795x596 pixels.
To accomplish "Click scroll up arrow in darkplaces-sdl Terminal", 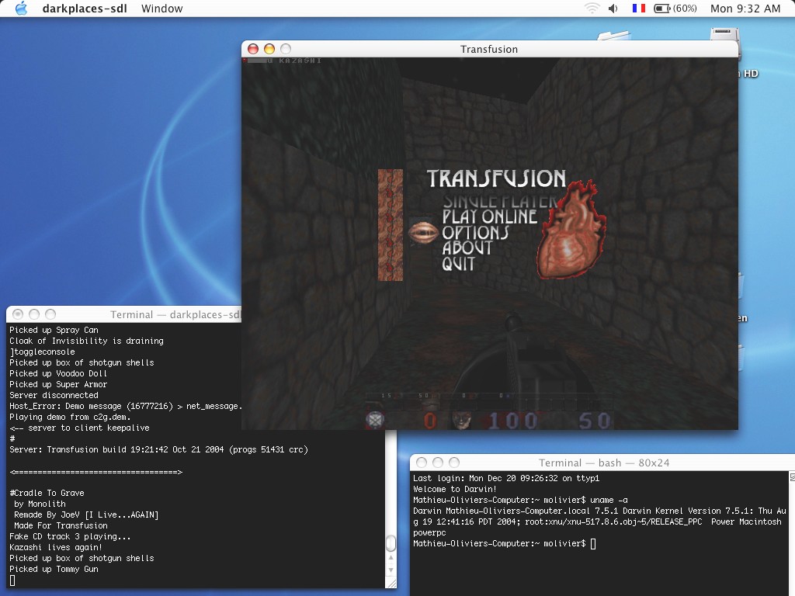I will click(x=391, y=558).
